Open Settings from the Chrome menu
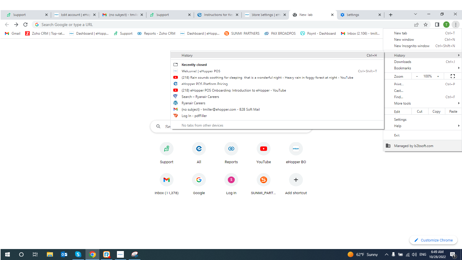Image resolution: width=462 pixels, height=260 pixels. click(x=423, y=120)
